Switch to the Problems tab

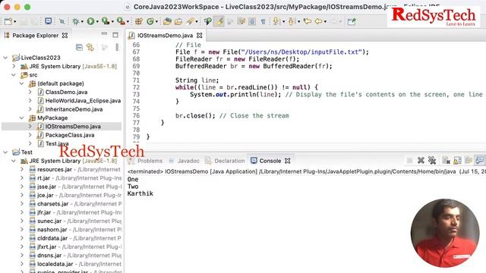click(x=150, y=161)
